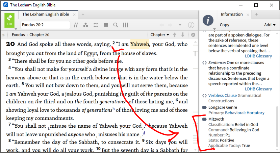The width and height of the screenshot is (280, 153).
Task: Jump to next chapter down arrow
Action: tap(183, 35)
